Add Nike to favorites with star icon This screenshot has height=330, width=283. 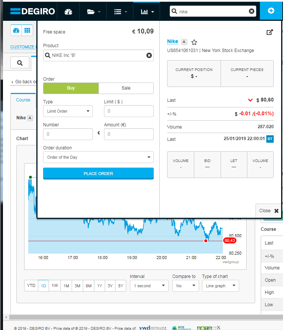pyautogui.click(x=194, y=42)
